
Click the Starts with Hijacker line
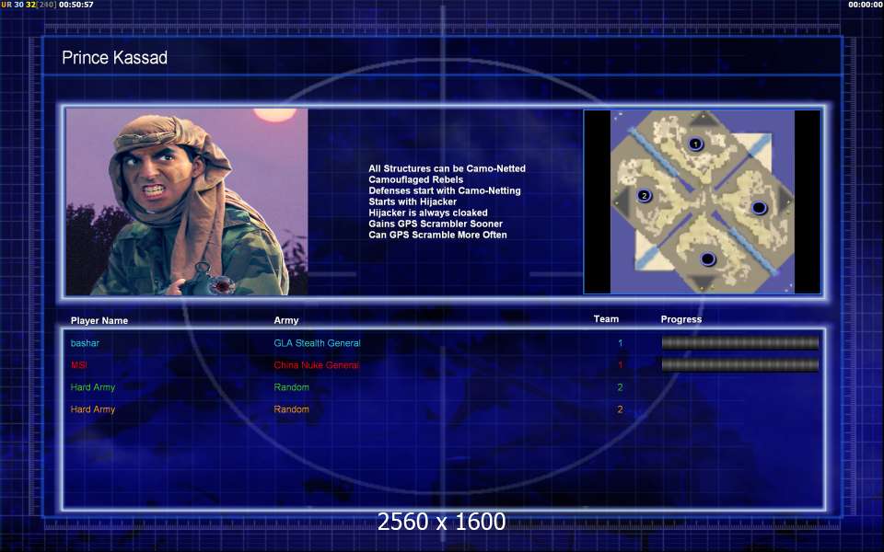[413, 201]
